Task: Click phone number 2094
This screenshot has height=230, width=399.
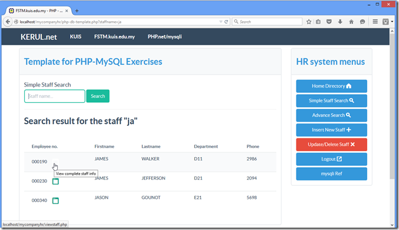Action: (252, 178)
